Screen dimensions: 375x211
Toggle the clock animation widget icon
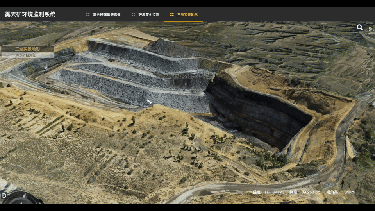point(4,195)
